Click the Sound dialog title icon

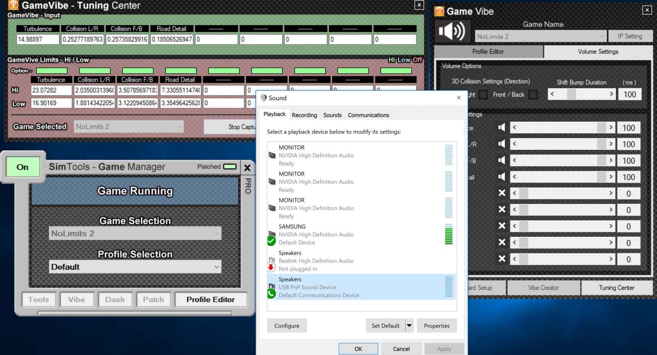[264, 98]
